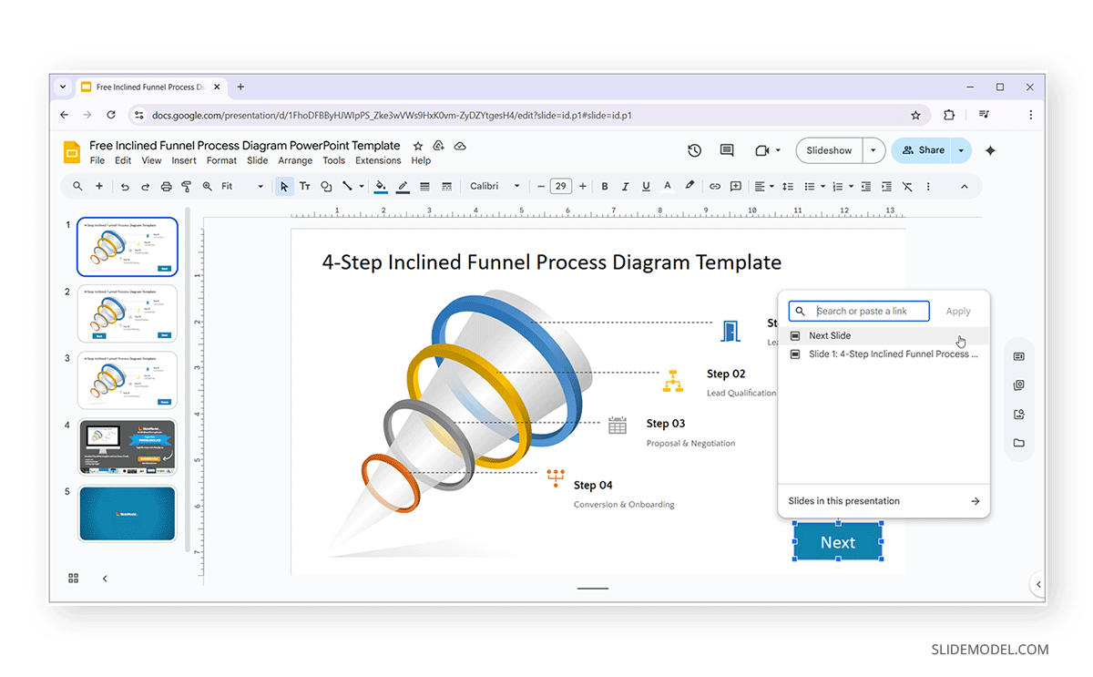Toggle bold formatting
Viewport: 1093px width, 677px height.
pos(605,186)
